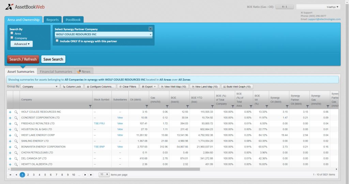Screen dimensions: 349x184
Task: Open magnifier for SANLING ENERGY LTD
Action: [16, 141]
